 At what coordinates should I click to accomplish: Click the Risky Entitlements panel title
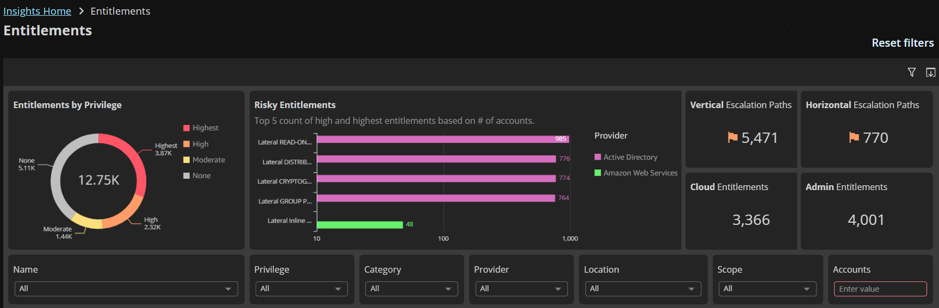pos(295,105)
